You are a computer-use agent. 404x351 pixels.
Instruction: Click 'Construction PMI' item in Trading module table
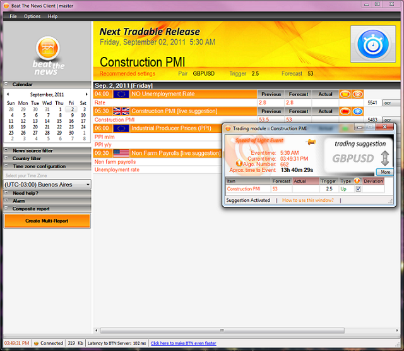pyautogui.click(x=244, y=189)
